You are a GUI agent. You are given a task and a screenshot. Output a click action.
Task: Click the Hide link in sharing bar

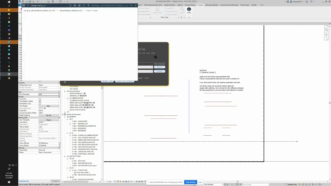(x=200, y=182)
